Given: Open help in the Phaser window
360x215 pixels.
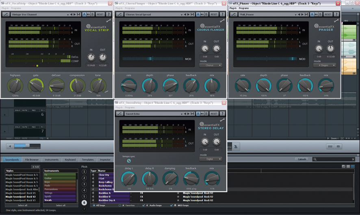Looking at the screenshot, I should click(x=336, y=15).
